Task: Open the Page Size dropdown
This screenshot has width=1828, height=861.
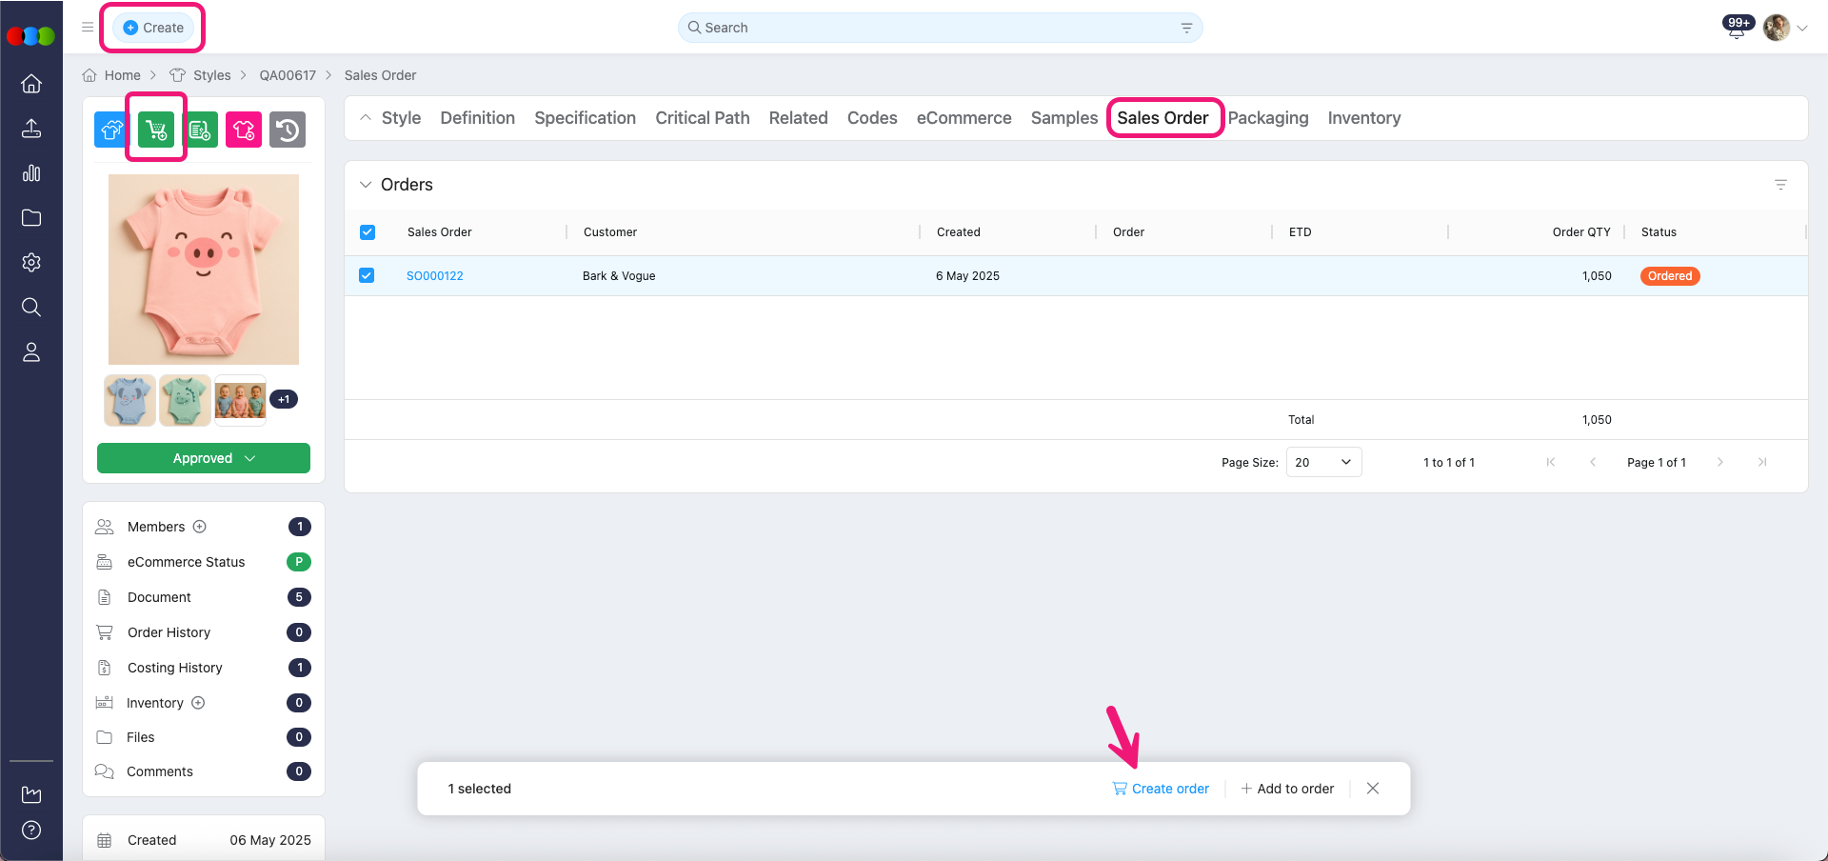Action: tap(1323, 462)
